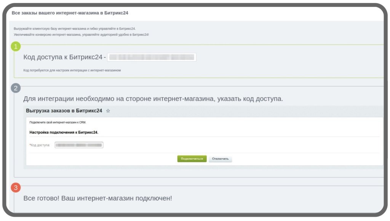
Task: Click the Код доступа input field
Action: coord(79,145)
